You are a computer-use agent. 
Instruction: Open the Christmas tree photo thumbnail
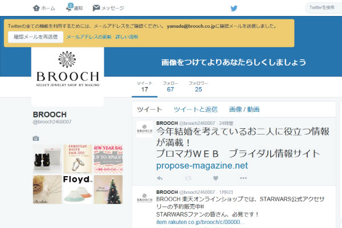(108, 190)
